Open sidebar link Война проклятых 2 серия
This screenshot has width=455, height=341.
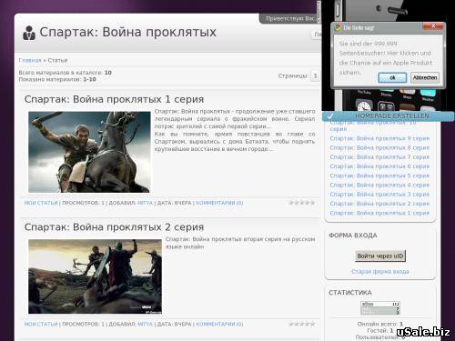point(379,204)
